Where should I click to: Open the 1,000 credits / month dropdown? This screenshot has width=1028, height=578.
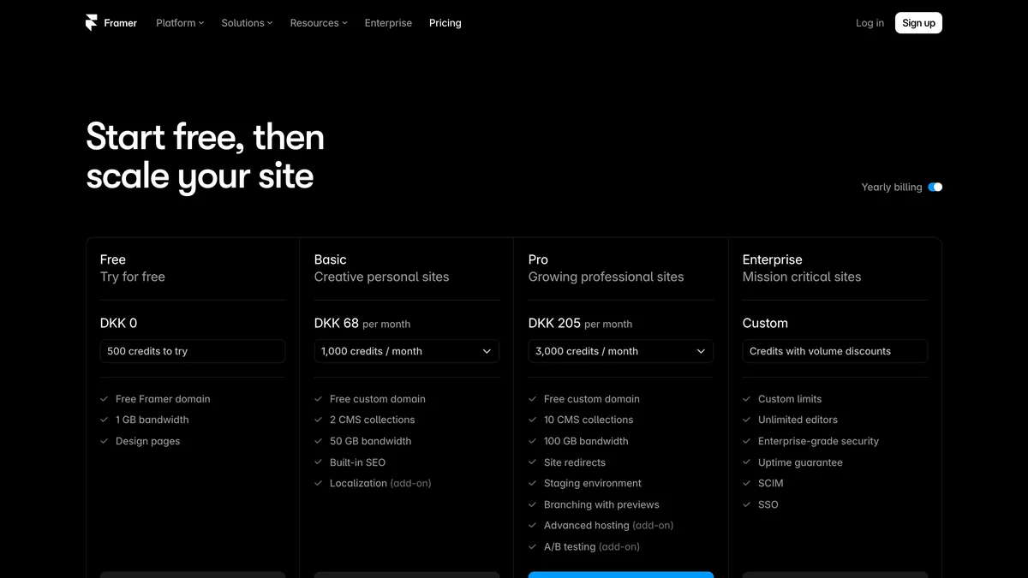407,351
